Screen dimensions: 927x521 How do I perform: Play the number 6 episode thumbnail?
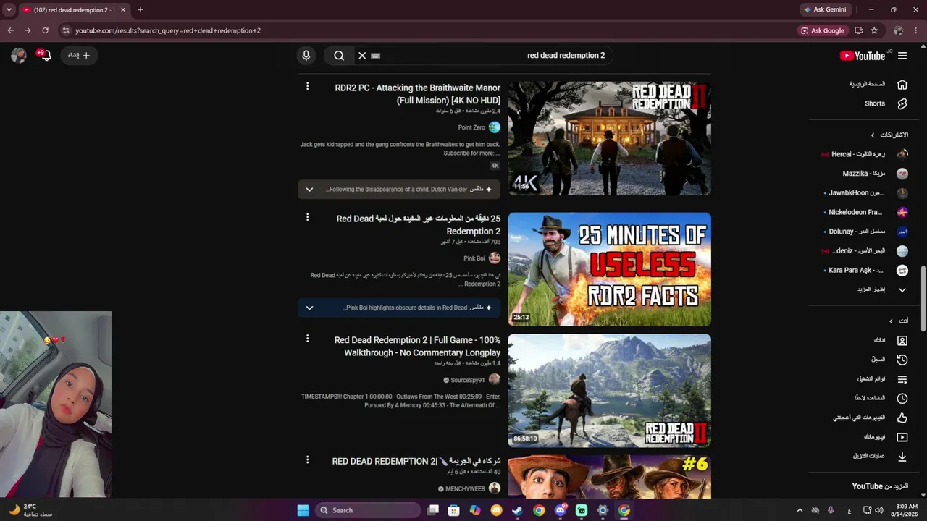click(609, 477)
